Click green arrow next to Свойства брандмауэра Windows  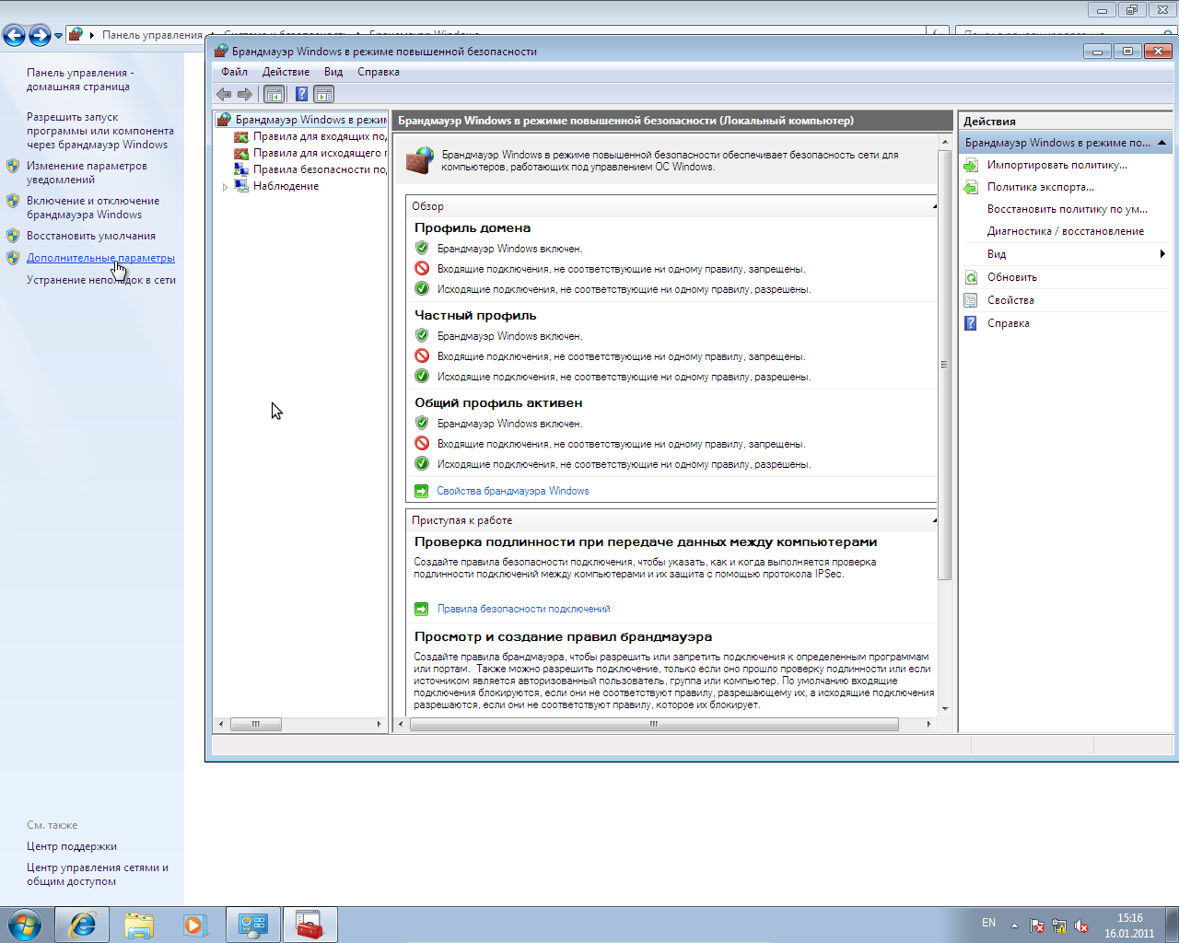pos(422,491)
